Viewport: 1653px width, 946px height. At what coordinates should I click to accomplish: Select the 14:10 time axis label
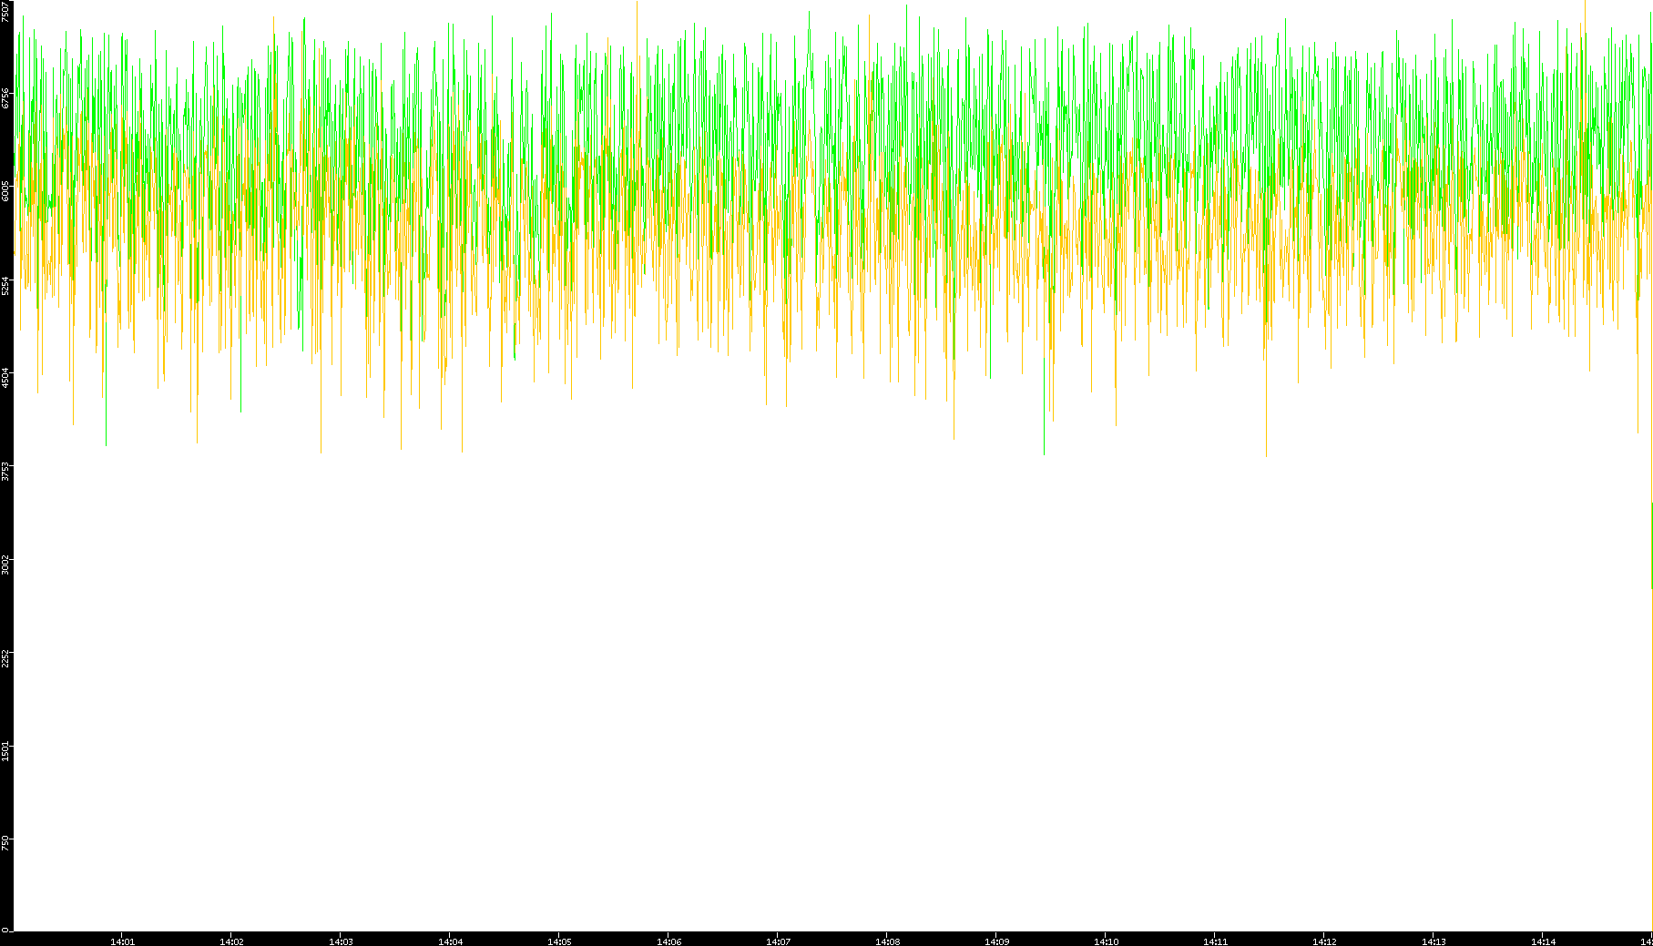coord(1106,941)
